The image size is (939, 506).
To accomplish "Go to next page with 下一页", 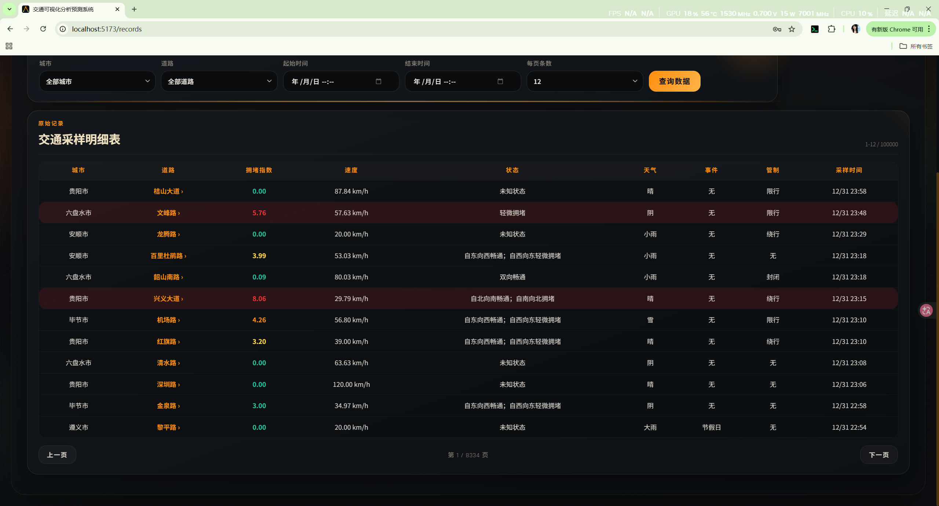I will [x=878, y=455].
